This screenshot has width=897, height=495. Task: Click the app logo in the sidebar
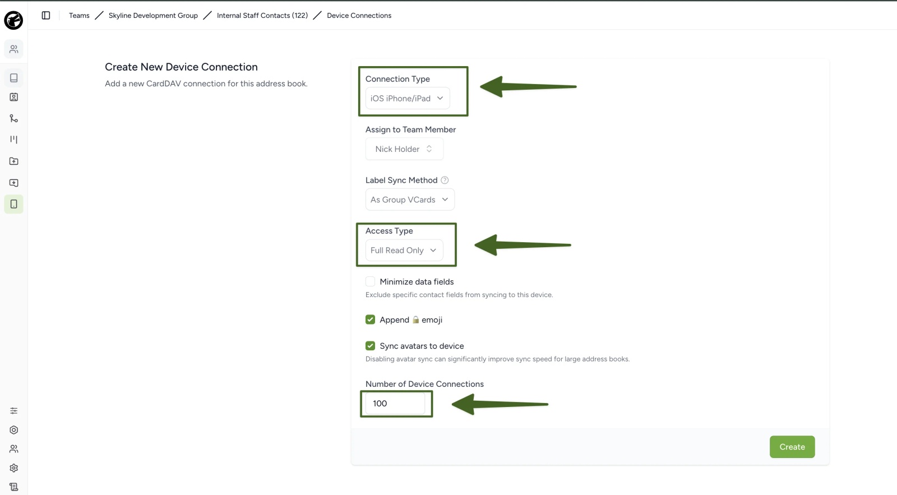coord(13,20)
